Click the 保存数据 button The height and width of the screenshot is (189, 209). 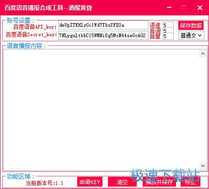click(x=191, y=25)
